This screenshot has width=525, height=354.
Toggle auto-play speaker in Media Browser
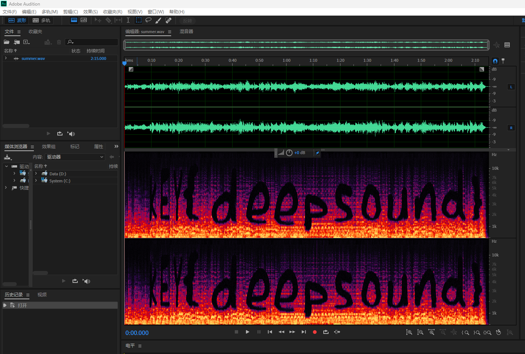click(86, 281)
